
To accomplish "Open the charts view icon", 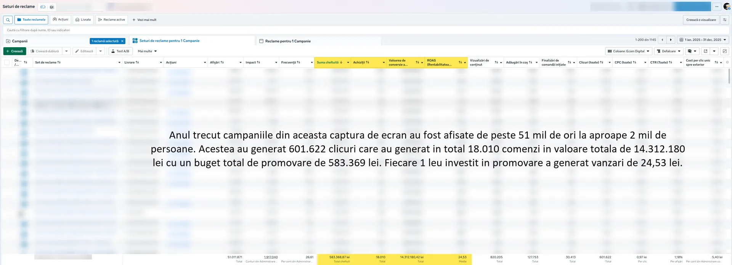I will tap(724, 51).
